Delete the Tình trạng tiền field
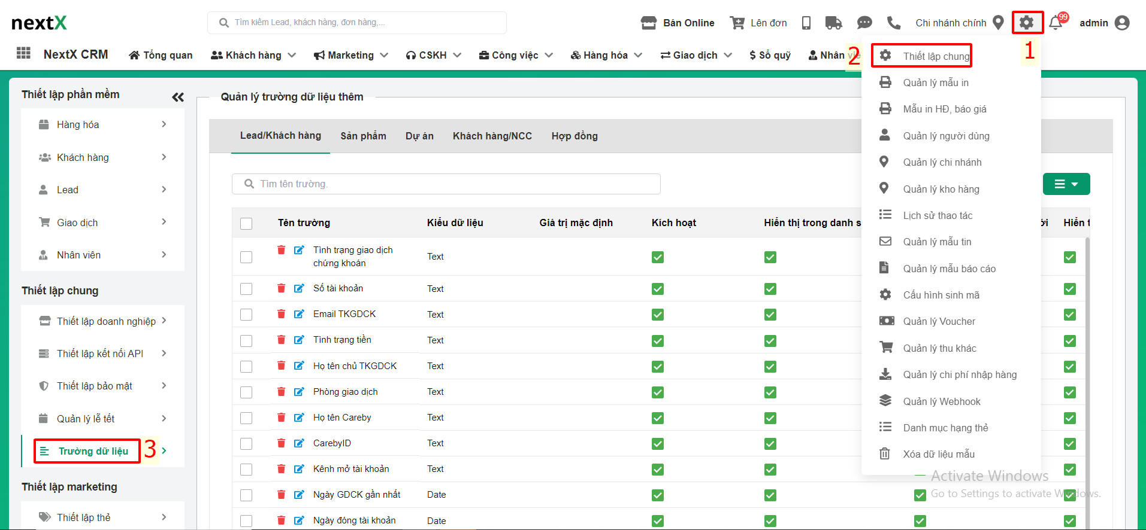The height and width of the screenshot is (530, 1146). (x=281, y=339)
